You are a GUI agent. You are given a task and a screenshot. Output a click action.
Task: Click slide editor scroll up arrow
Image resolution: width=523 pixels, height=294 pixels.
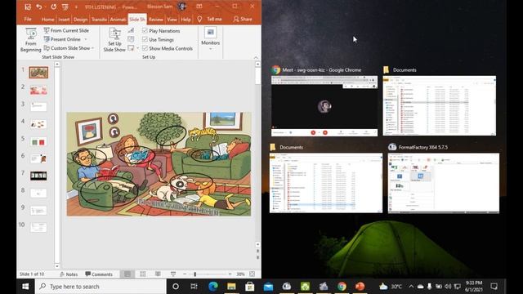[x=258, y=64]
